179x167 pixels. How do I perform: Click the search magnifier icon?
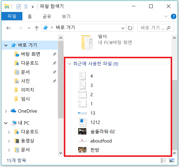(x=169, y=28)
